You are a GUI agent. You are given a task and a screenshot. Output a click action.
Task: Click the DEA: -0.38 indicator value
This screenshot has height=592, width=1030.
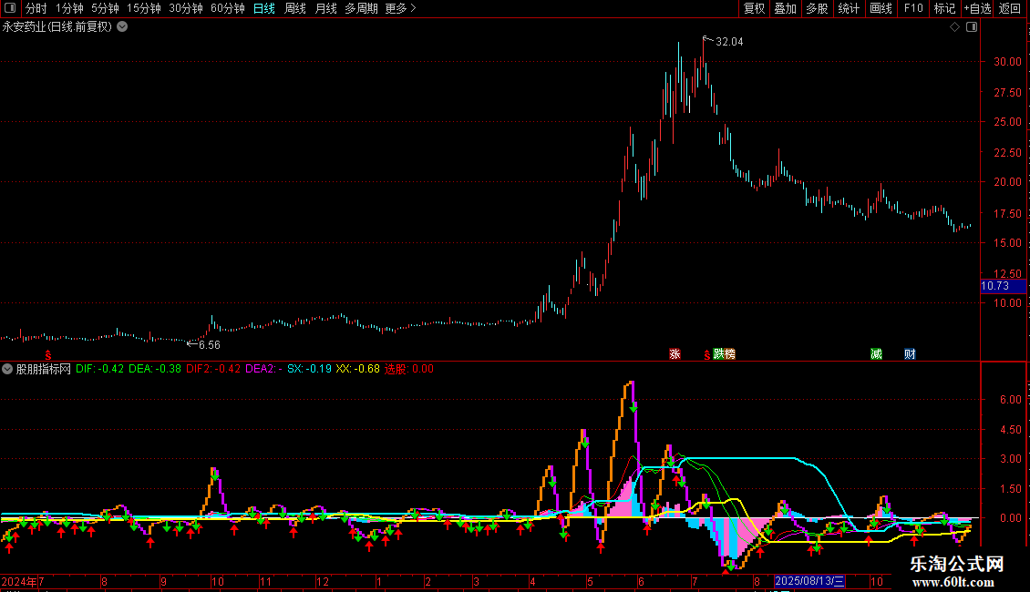[155, 369]
